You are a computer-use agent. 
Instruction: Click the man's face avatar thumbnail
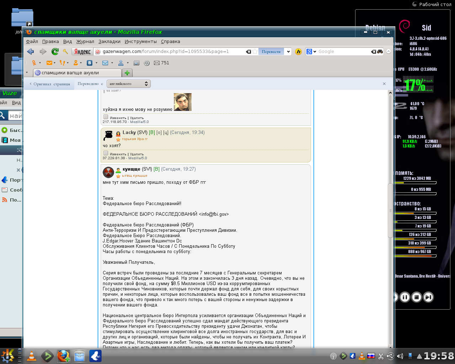183,102
